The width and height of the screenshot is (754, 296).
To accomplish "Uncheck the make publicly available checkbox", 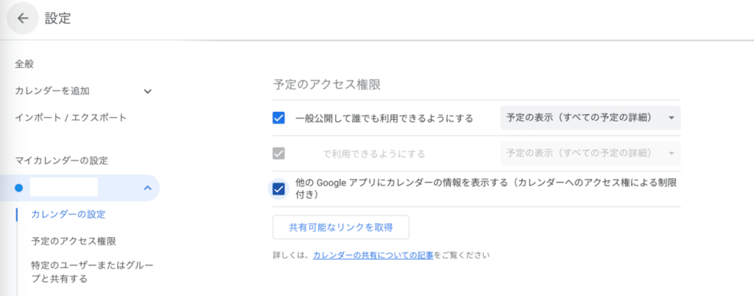I will click(278, 118).
